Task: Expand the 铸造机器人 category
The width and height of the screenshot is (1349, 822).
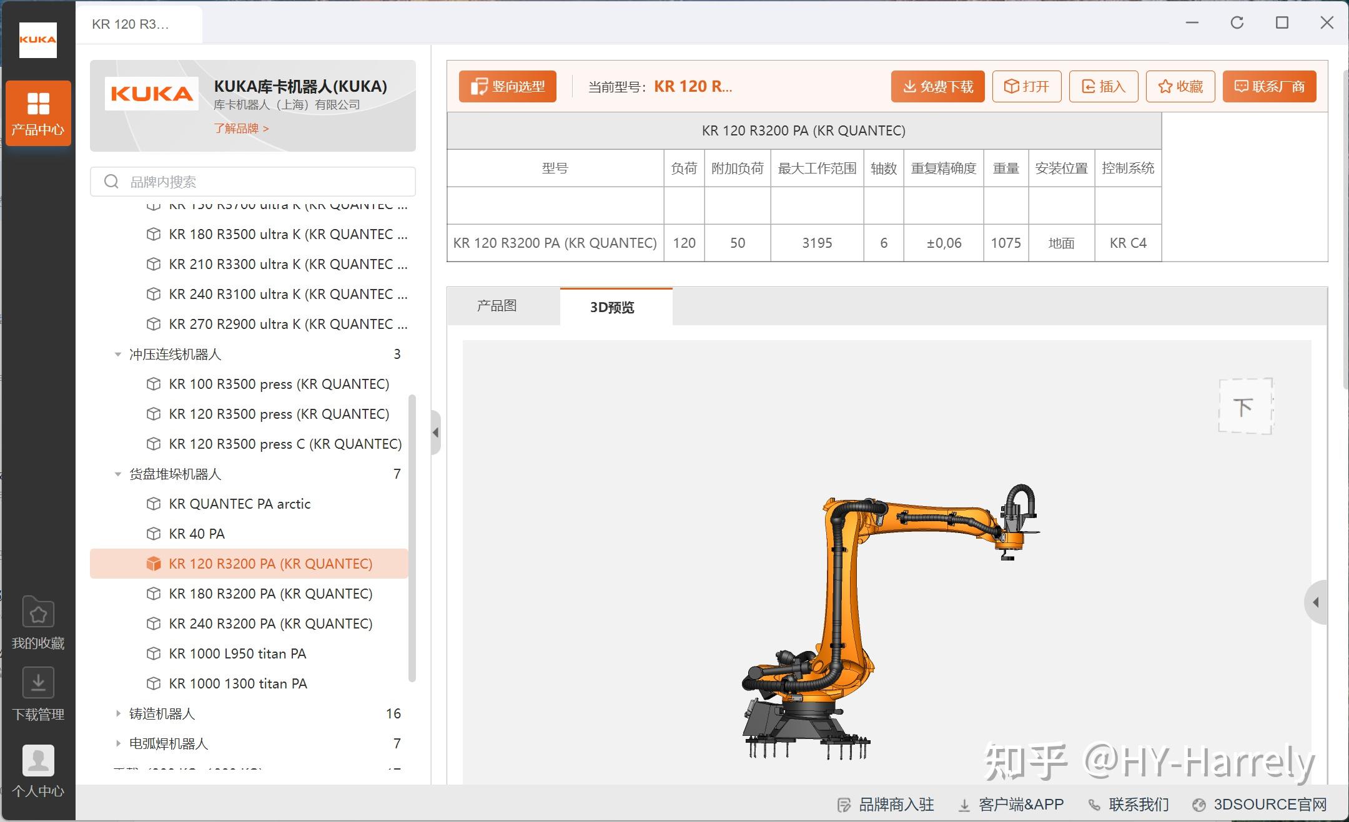Action: tap(117, 713)
